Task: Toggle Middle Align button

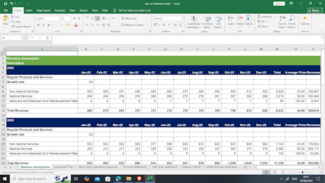Action: [x=92, y=18]
